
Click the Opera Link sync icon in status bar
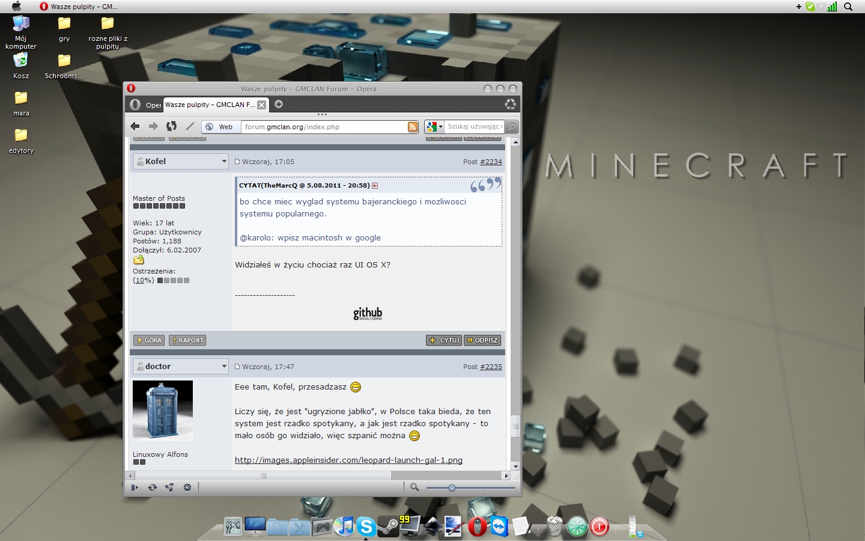tap(153, 488)
